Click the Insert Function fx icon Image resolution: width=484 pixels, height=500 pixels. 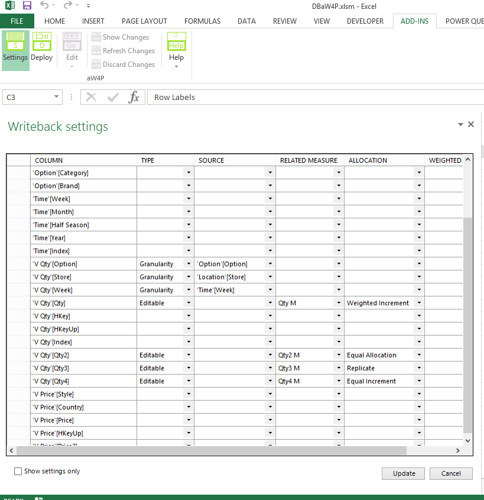pos(134,97)
